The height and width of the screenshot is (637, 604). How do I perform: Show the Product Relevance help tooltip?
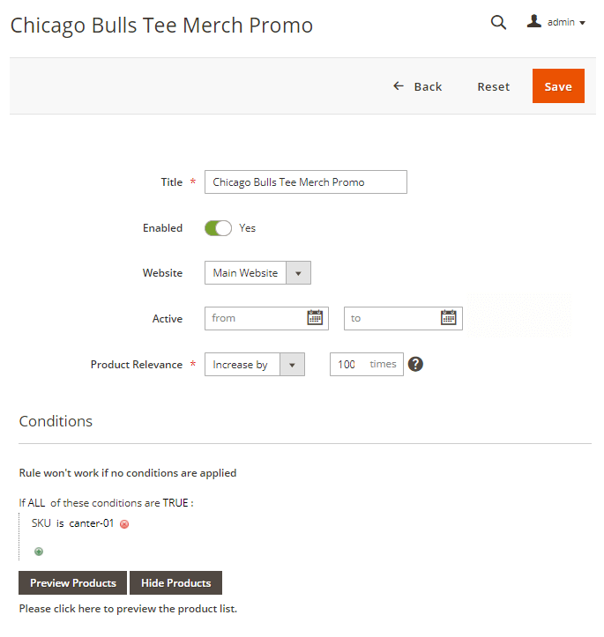pyautogui.click(x=416, y=364)
